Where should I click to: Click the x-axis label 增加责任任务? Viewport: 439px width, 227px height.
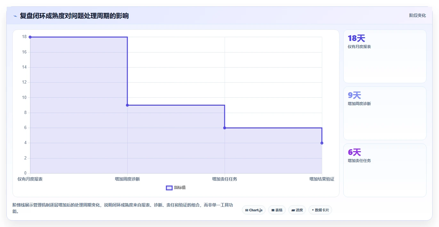pos(225,179)
